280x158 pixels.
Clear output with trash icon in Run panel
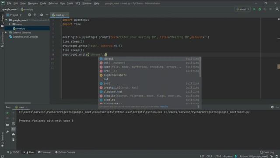14,140
